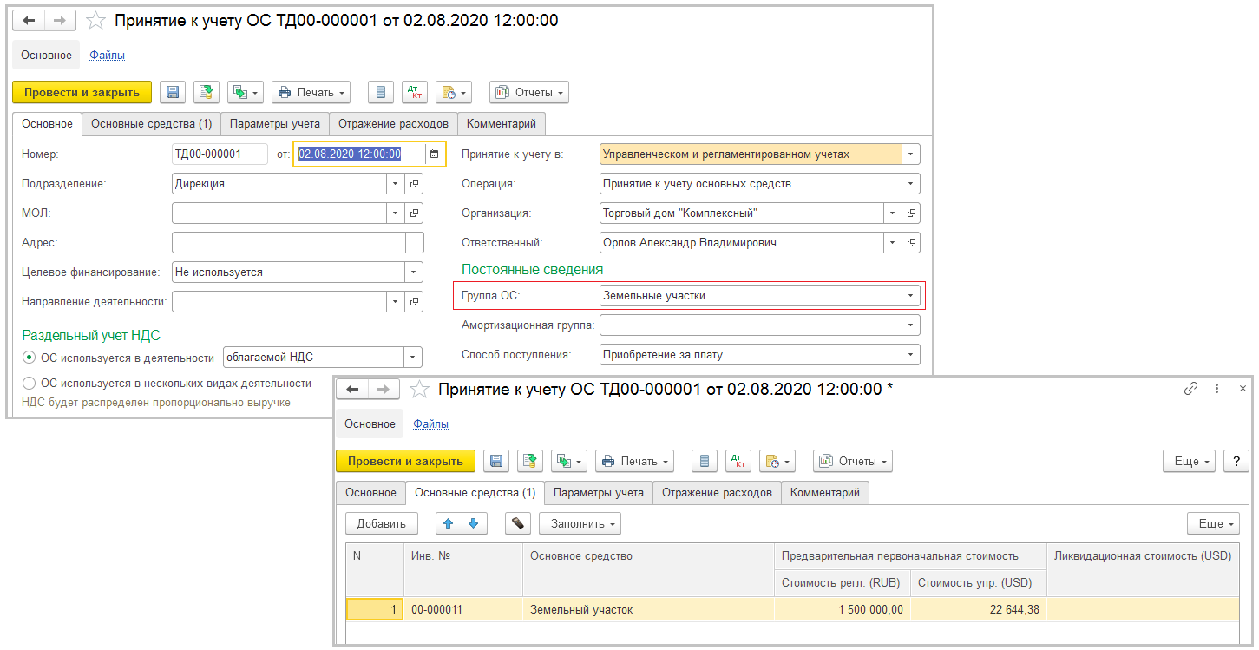The image size is (1259, 650).
Task: Click forward arrow in the upper window
Action: (60, 21)
